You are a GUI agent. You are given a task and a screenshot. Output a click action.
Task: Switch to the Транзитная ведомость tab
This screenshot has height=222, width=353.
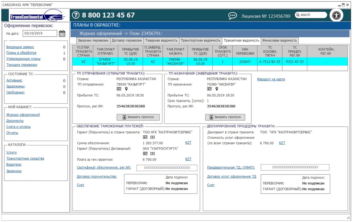coord(241,41)
